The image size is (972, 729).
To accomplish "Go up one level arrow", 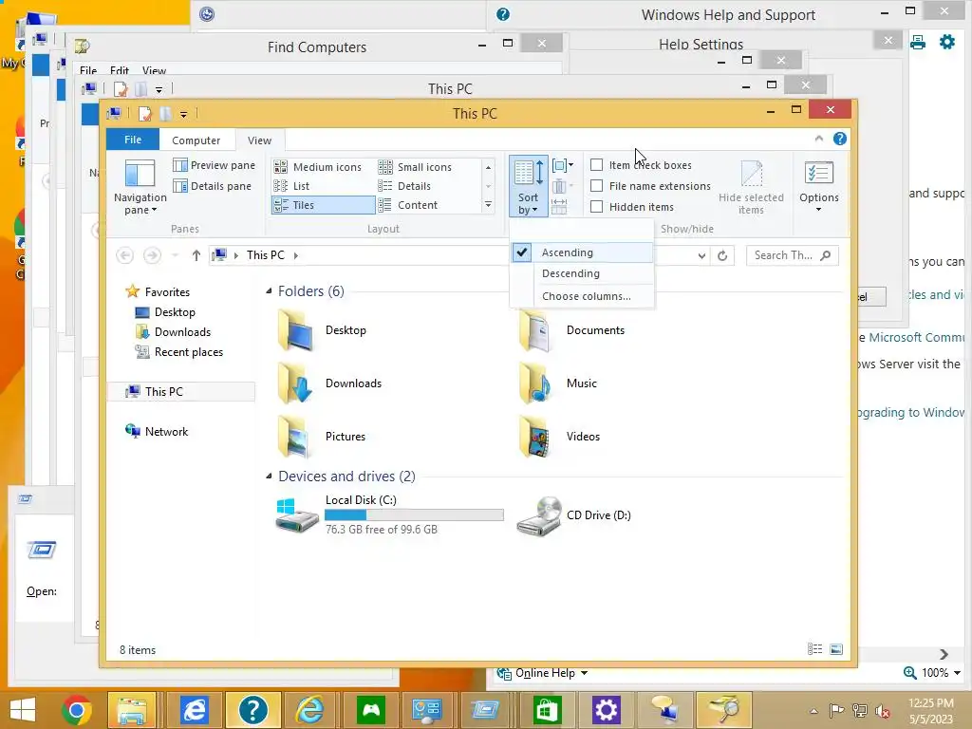I will 196,255.
